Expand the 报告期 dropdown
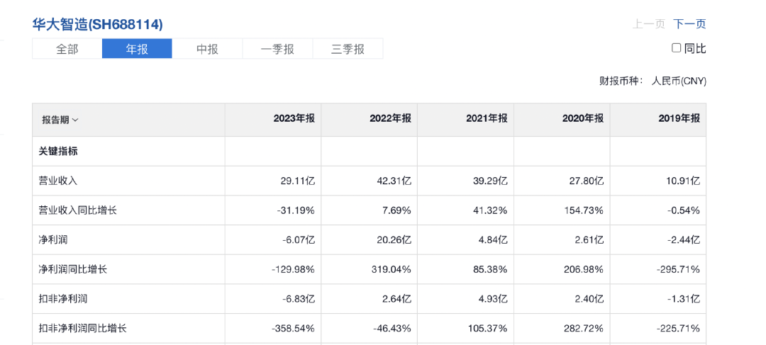Screen dimensions: 766x345 tap(60, 120)
